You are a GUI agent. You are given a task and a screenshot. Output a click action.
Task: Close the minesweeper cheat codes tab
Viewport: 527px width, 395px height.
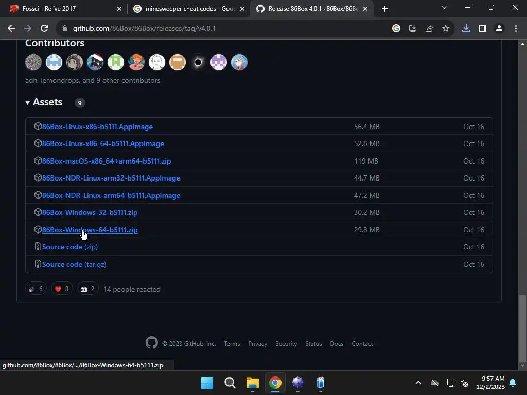[242, 9]
